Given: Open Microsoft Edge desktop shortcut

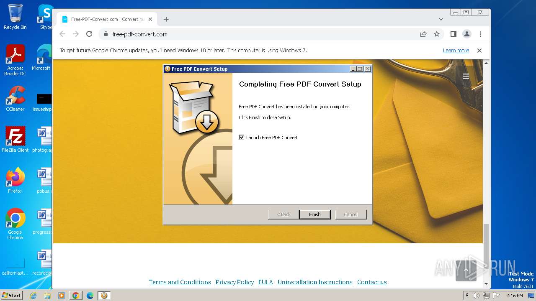Looking at the screenshot, I should coord(43,58).
